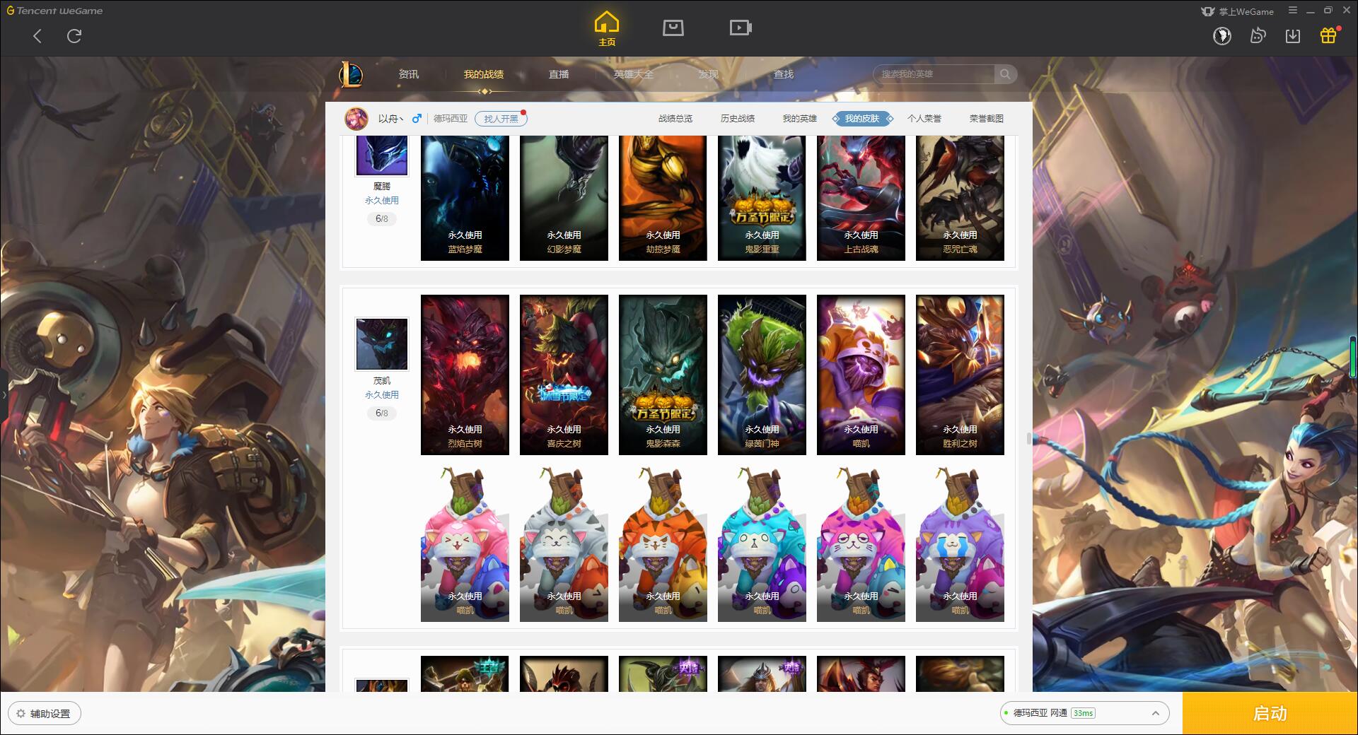Image resolution: width=1358 pixels, height=735 pixels.
Task: Click the 6/8 count under 茂凯
Action: (x=382, y=413)
